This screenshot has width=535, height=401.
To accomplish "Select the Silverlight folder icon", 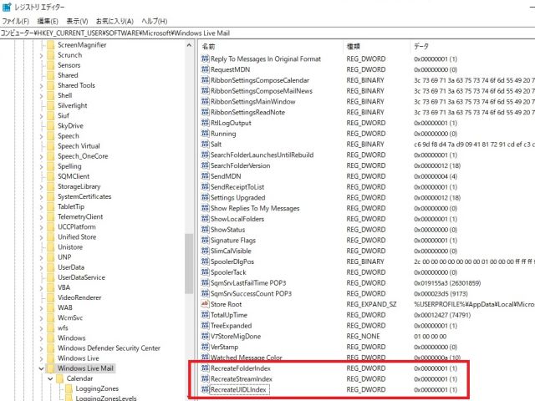I will click(50, 106).
